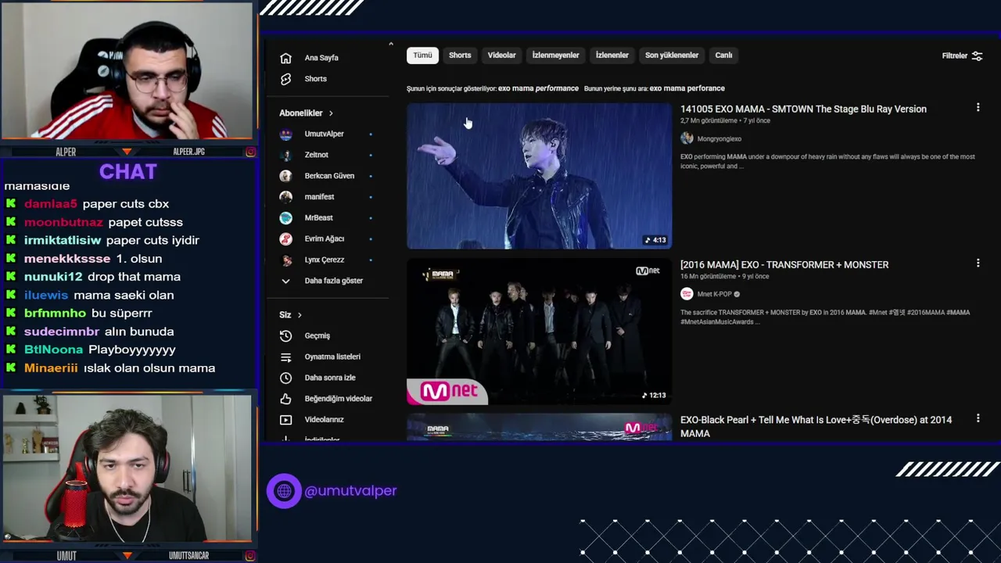Click Instagram icon beside UMUTTSANCAR
This screenshot has height=563, width=1001.
[250, 556]
